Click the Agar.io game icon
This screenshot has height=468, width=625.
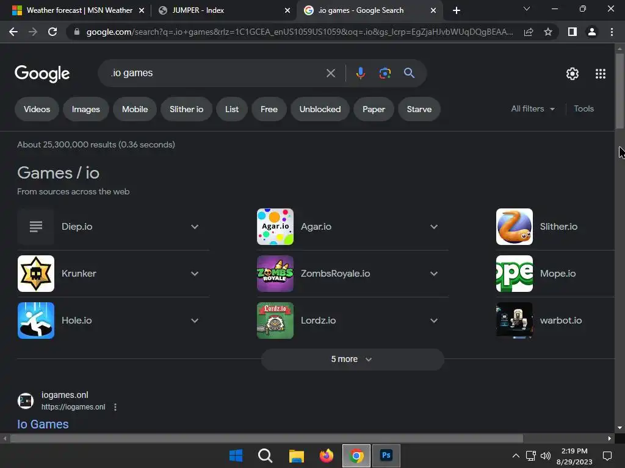(275, 227)
